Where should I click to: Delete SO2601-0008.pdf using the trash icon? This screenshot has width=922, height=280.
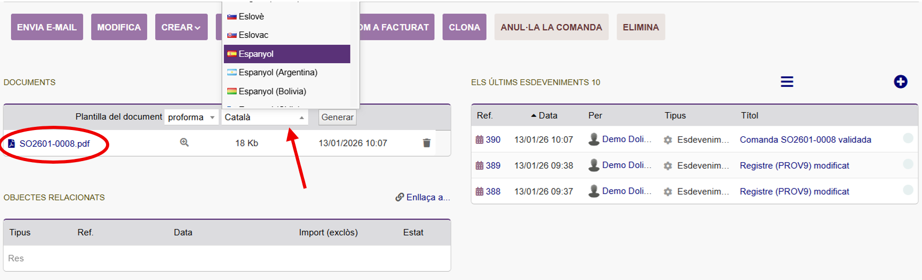click(x=426, y=143)
